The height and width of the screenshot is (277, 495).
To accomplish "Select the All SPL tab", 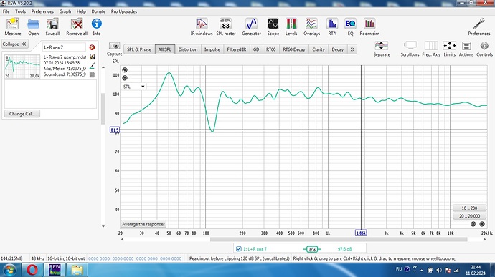I will [x=164, y=49].
